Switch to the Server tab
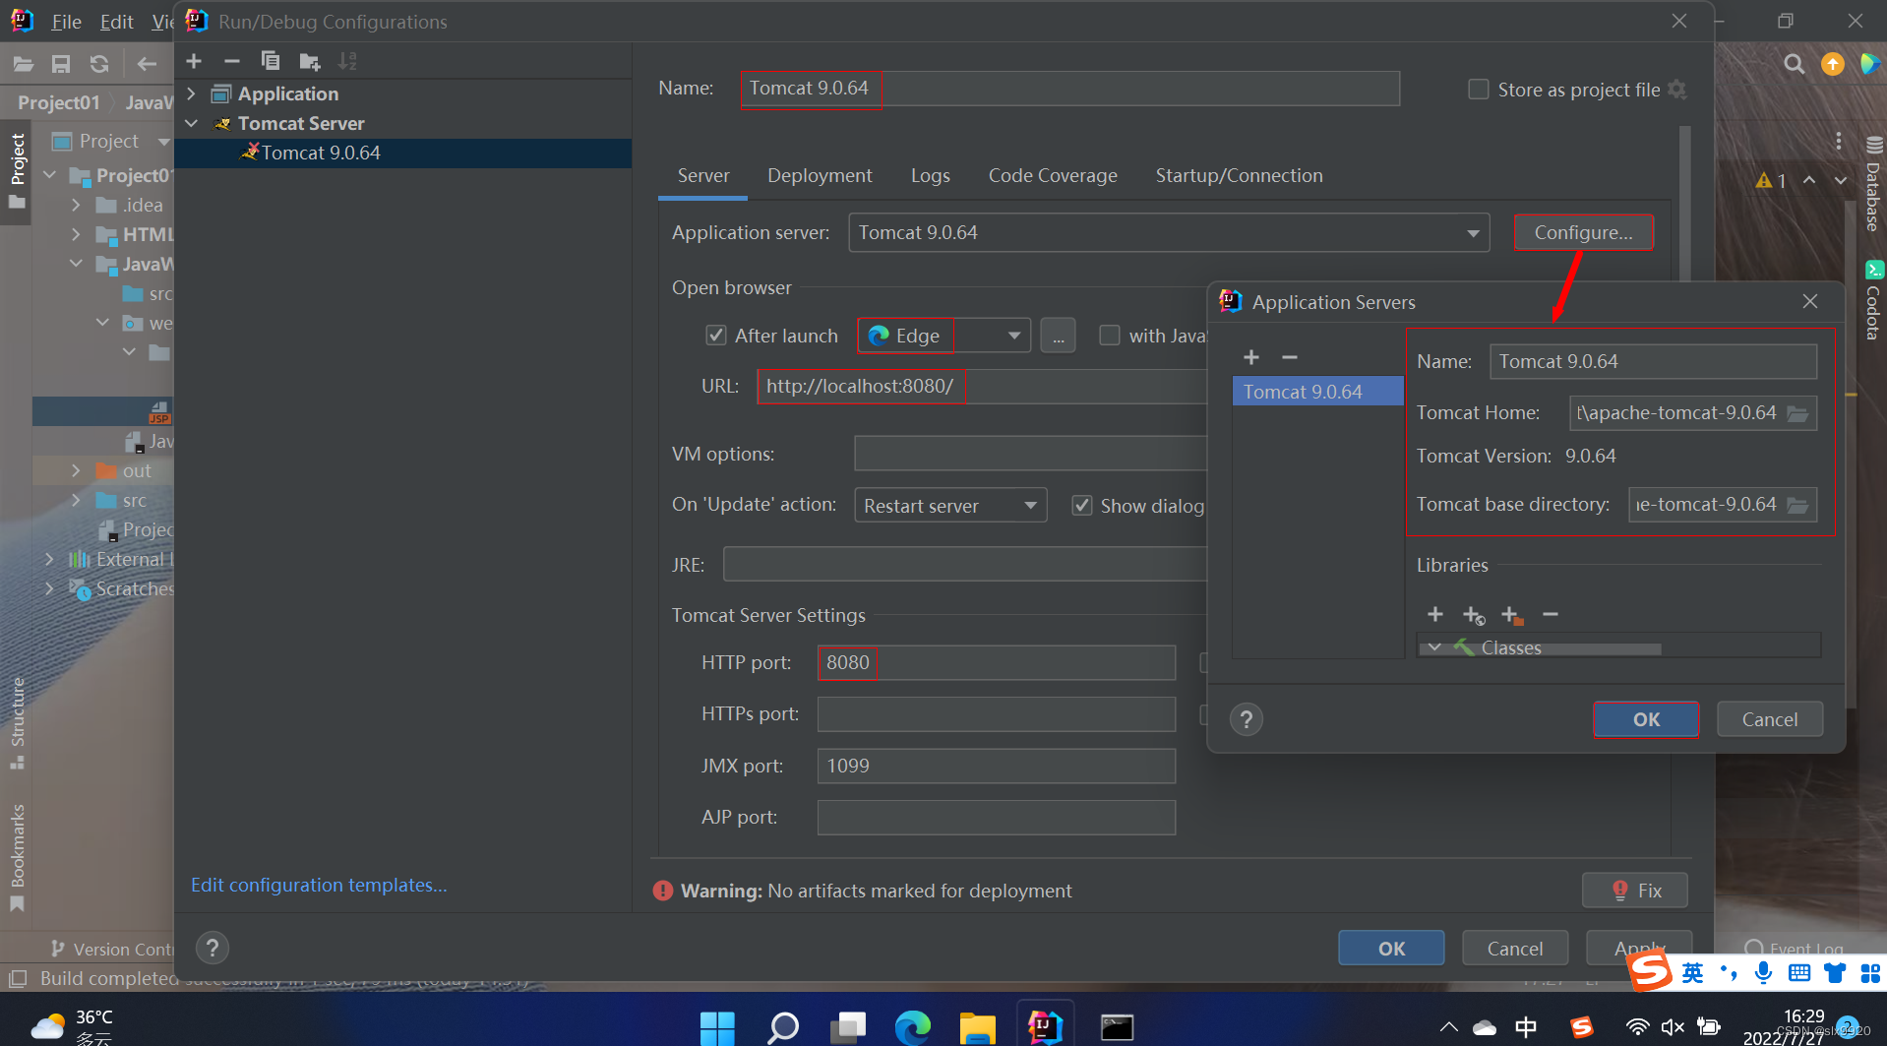The height and width of the screenshot is (1046, 1887). click(703, 175)
